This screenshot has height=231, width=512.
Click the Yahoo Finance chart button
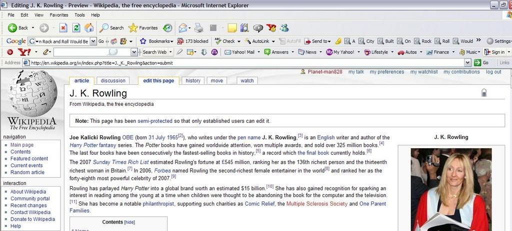coord(437,52)
